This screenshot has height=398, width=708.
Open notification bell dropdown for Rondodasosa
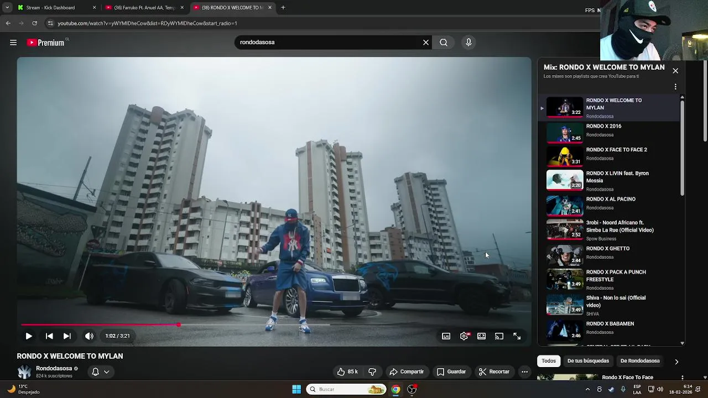coord(101,372)
